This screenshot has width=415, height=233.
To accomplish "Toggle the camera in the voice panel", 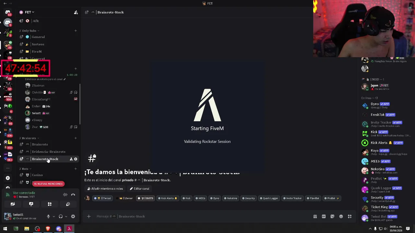I will (13, 204).
